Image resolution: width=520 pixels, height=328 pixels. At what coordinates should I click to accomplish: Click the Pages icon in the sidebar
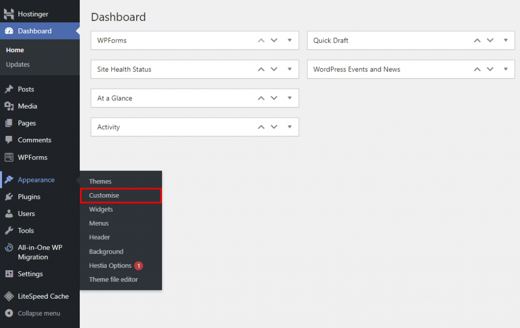click(9, 123)
